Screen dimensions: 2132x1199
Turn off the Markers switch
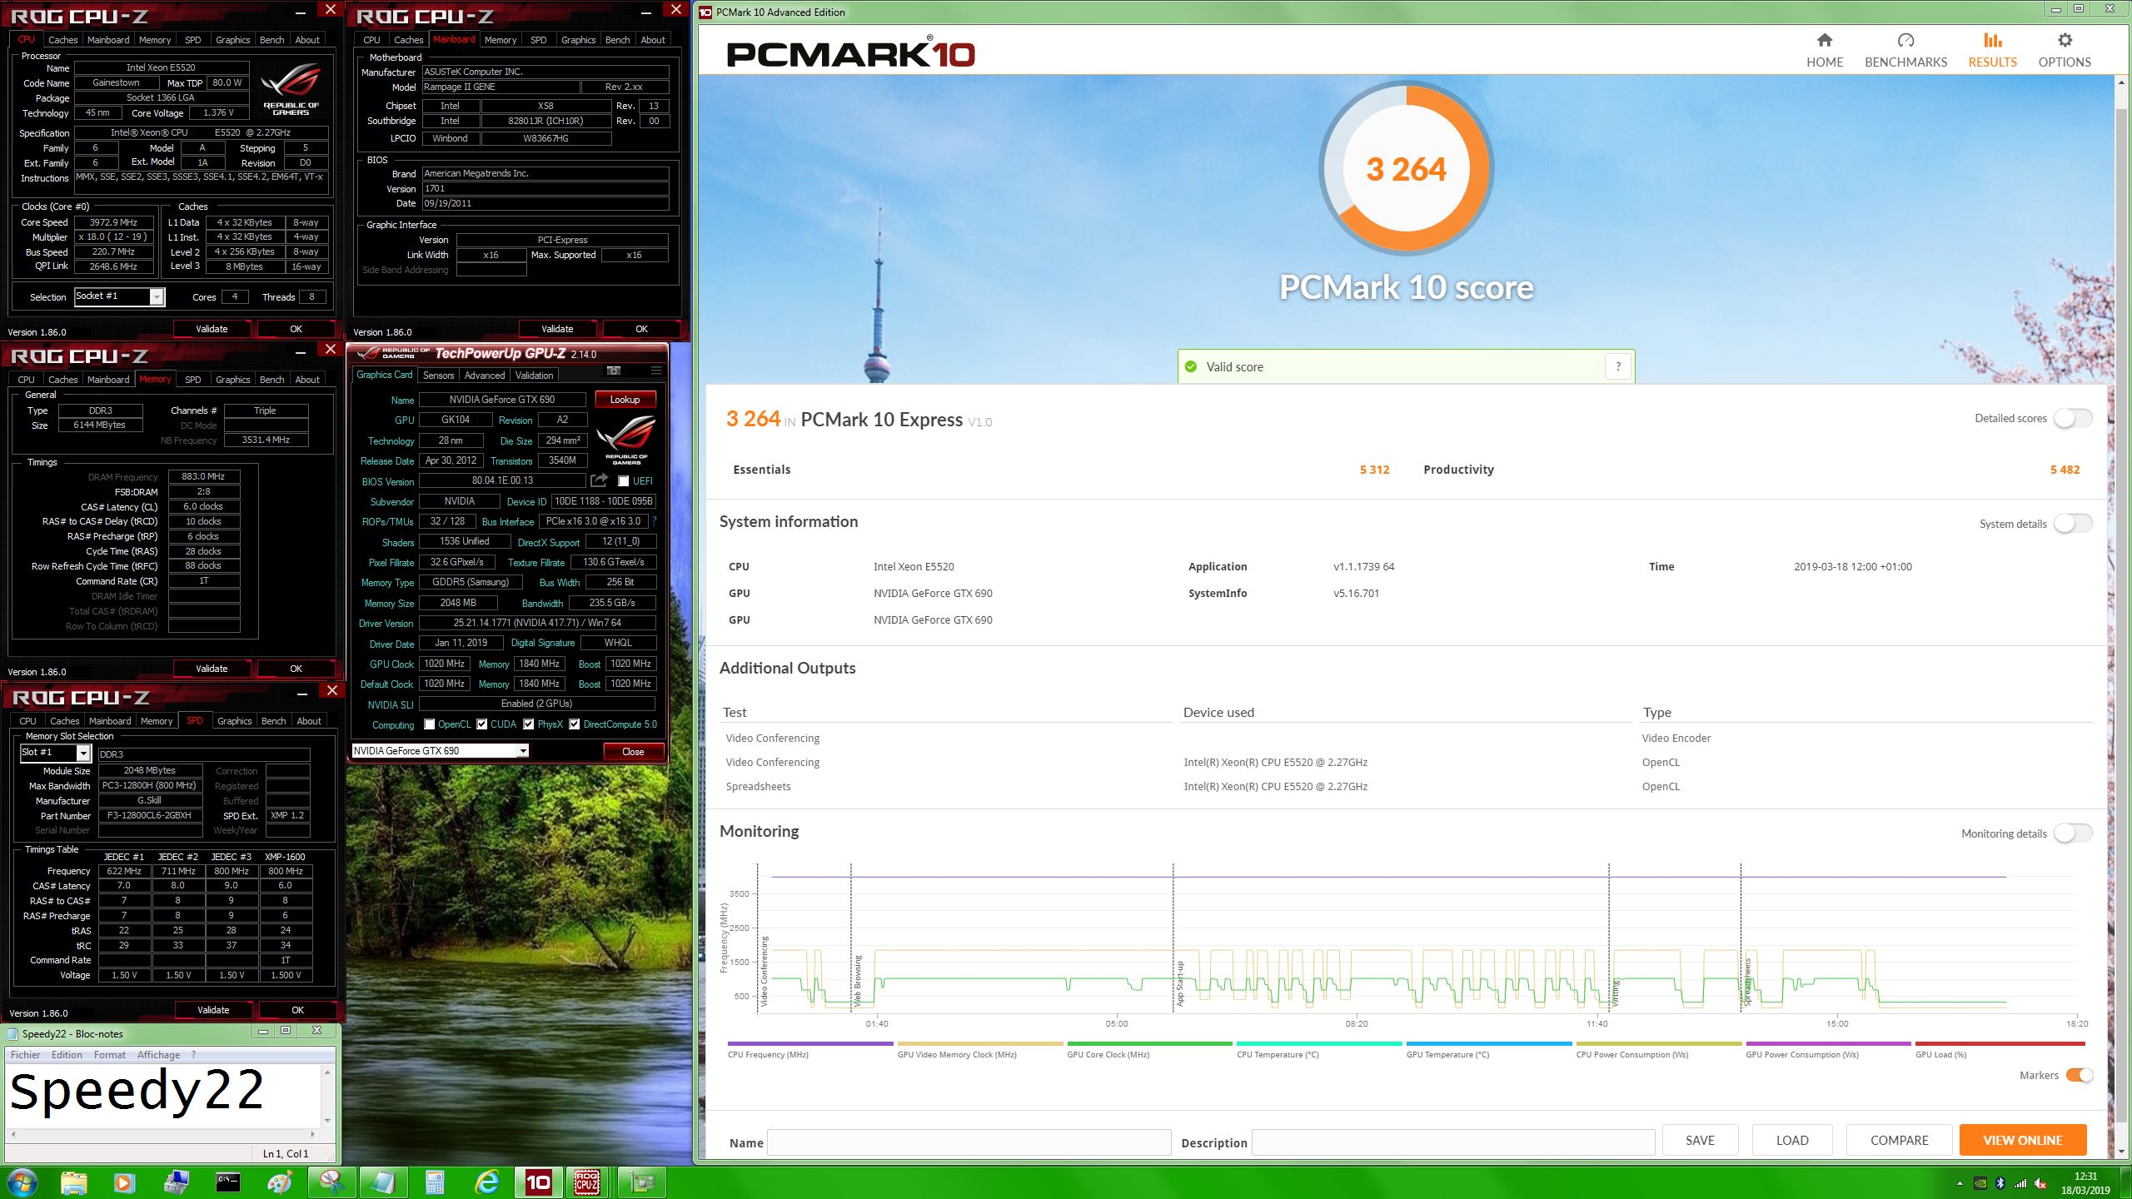[2080, 1075]
